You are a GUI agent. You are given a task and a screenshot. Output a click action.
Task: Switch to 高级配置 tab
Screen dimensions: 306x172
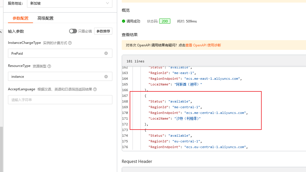point(46,18)
